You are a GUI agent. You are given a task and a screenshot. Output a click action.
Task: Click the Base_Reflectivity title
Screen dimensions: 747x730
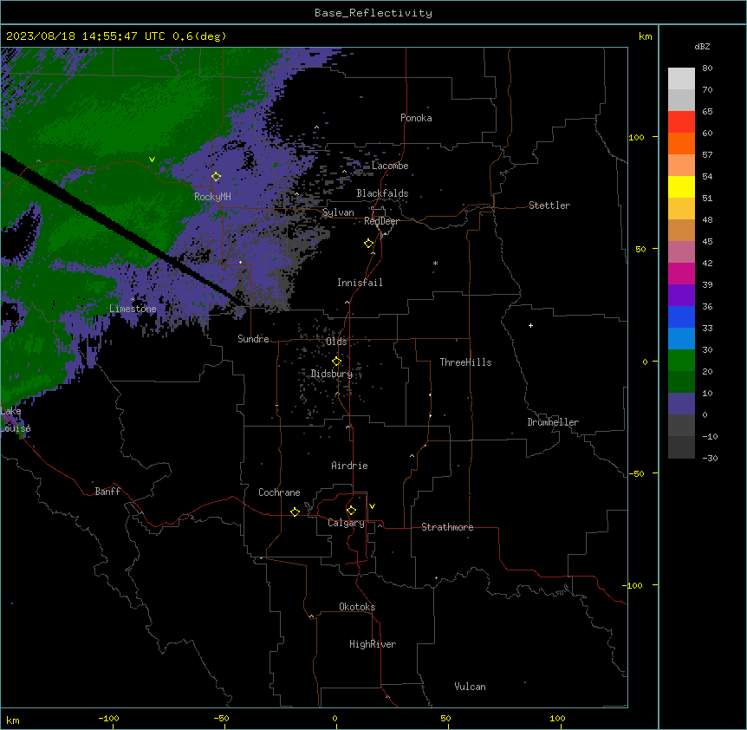373,13
